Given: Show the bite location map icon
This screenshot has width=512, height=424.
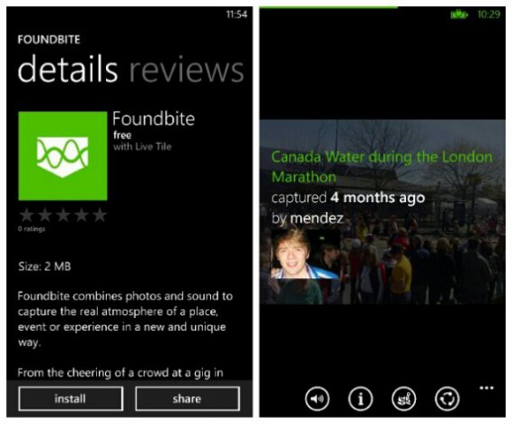Looking at the screenshot, I should pos(404,399).
